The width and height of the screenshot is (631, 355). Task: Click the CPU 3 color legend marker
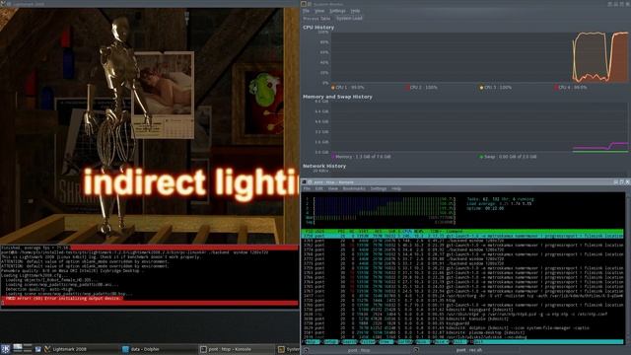pyautogui.click(x=481, y=88)
